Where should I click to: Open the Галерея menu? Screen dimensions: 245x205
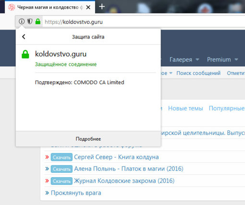(181, 60)
